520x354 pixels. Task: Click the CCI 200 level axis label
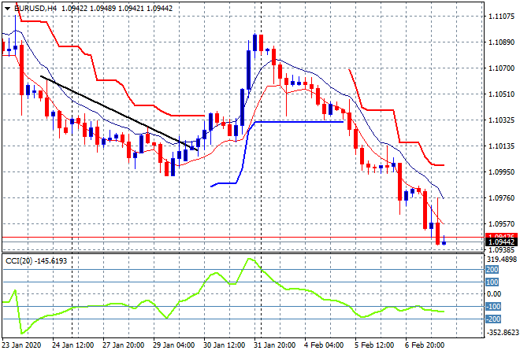tap(492, 269)
